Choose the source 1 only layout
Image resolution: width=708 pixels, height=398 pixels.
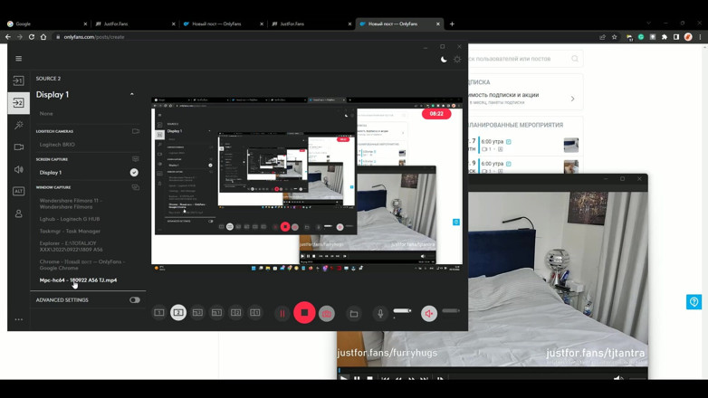159,312
